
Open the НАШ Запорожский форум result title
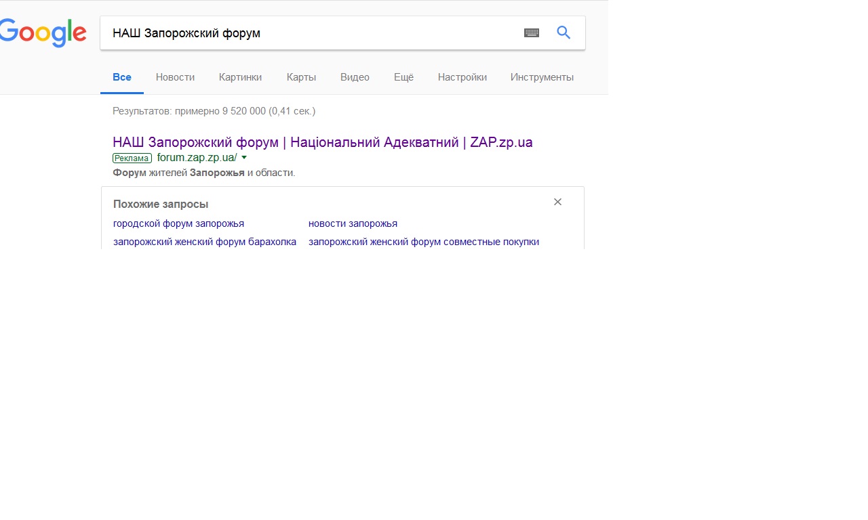pyautogui.click(x=322, y=142)
